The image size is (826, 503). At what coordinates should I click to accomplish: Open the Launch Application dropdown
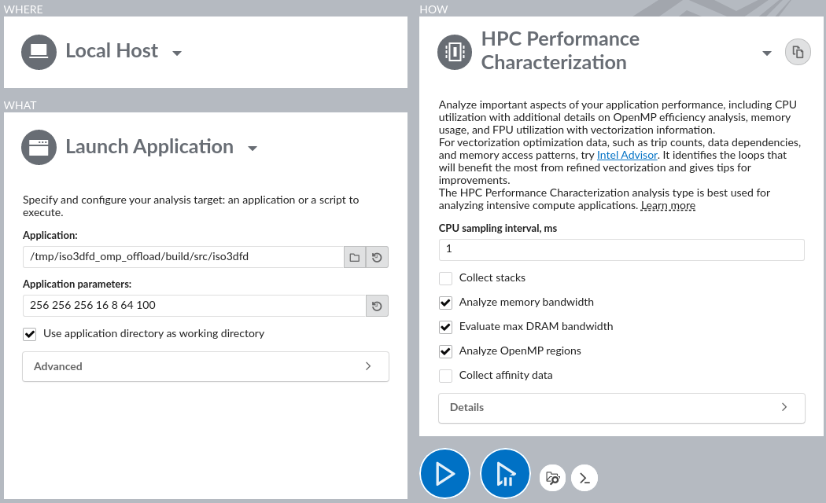[x=253, y=149]
